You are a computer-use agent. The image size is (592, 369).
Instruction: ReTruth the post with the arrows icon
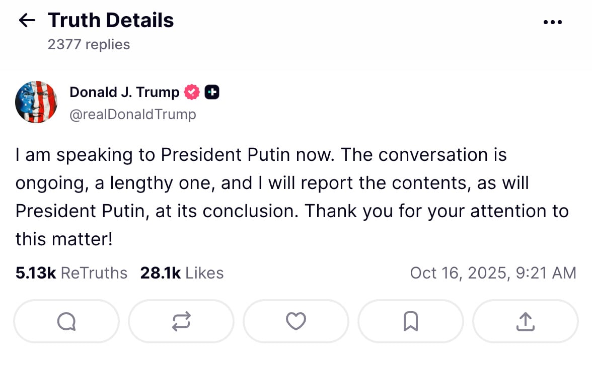click(181, 321)
